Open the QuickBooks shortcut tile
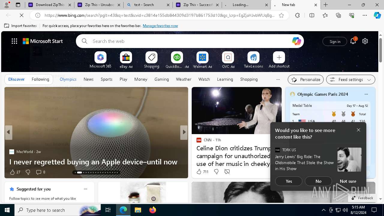Screen dimensions: 384x216 tap(177, 57)
